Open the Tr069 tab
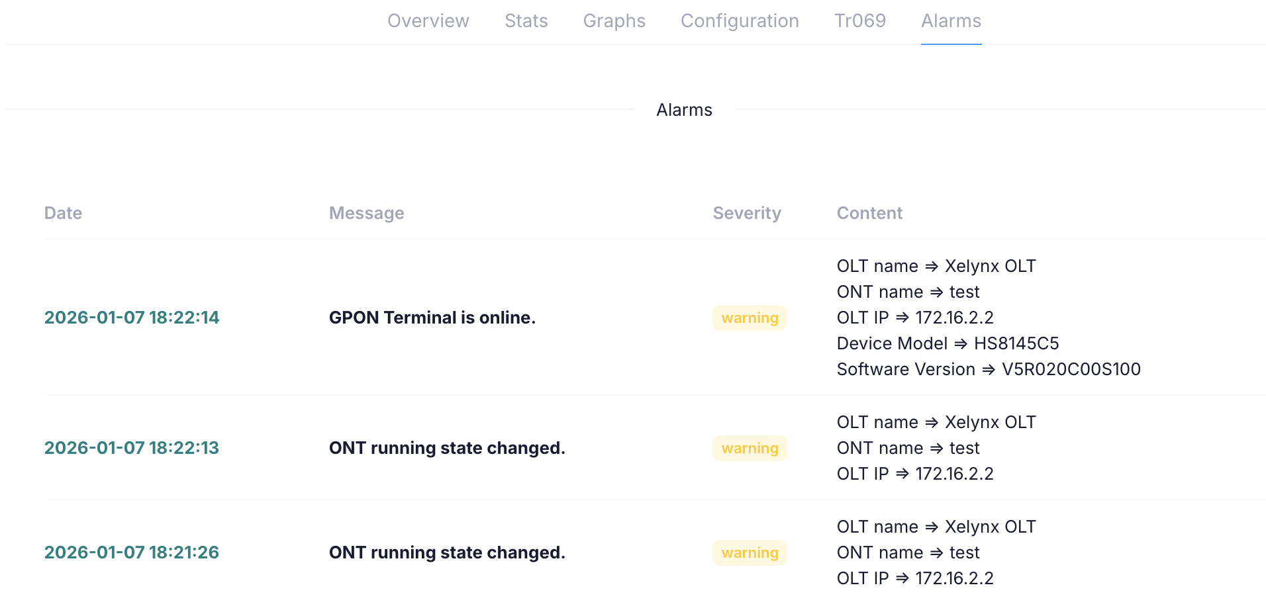Screen dimensions: 1266x614 click(x=859, y=21)
